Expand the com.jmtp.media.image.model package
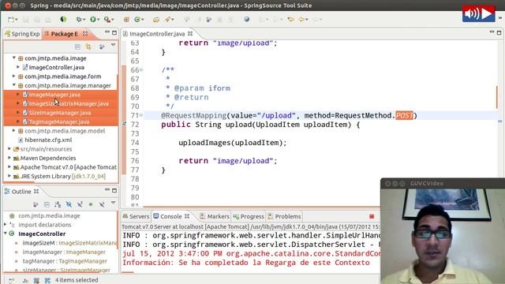This screenshot has height=284, width=505. pyautogui.click(x=14, y=131)
